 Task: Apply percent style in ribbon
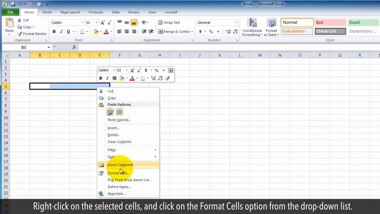coord(211,32)
